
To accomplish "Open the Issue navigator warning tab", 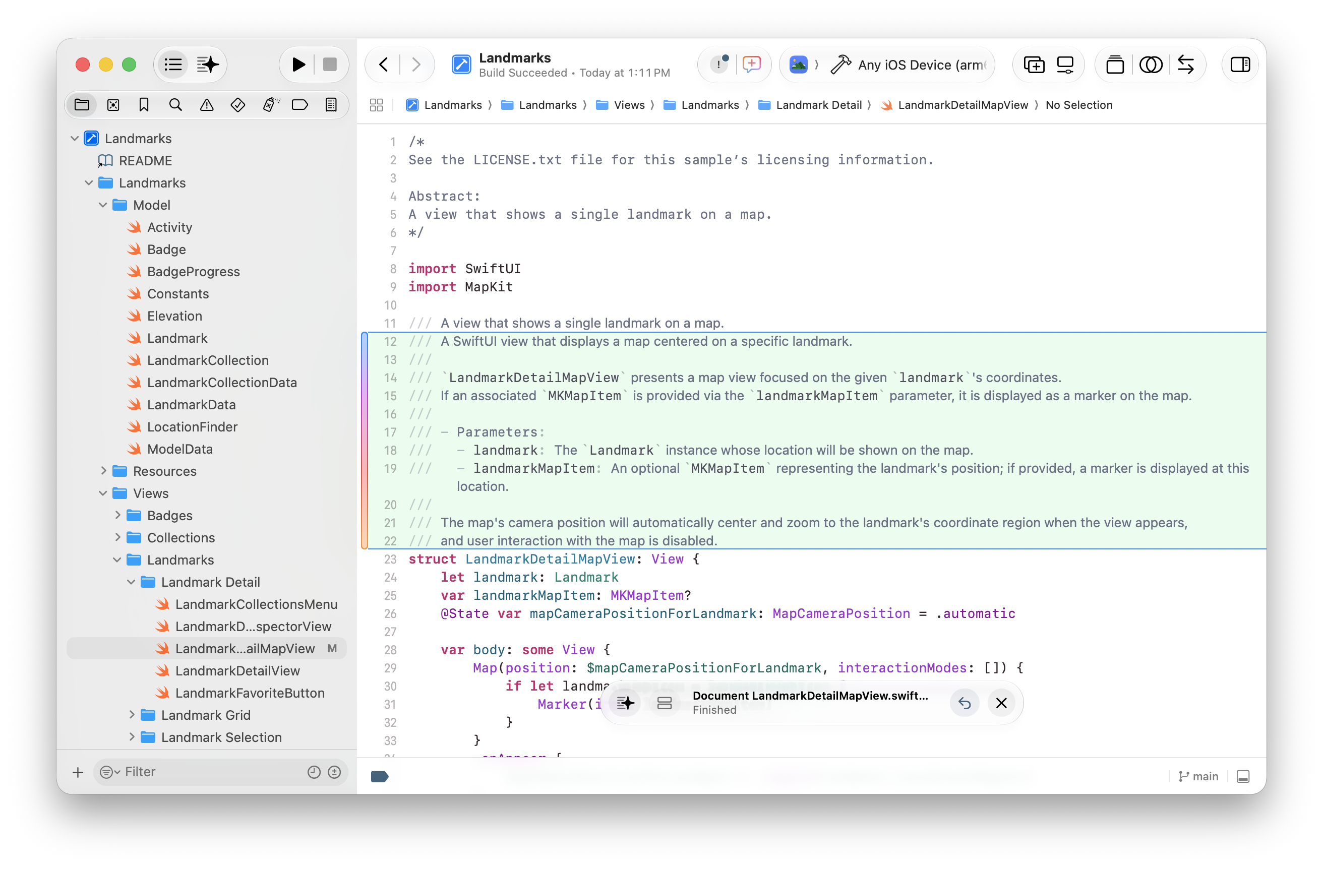I will pyautogui.click(x=206, y=105).
